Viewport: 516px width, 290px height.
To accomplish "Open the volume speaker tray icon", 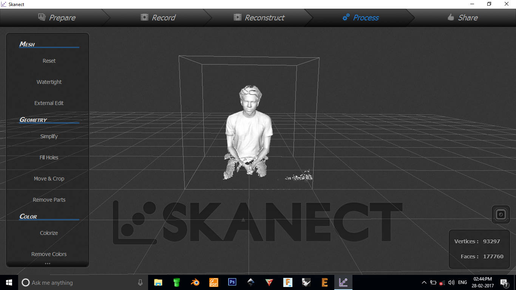I will [451, 282].
